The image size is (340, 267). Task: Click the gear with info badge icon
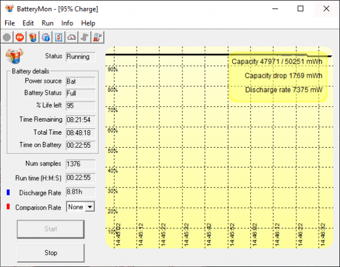(45, 37)
